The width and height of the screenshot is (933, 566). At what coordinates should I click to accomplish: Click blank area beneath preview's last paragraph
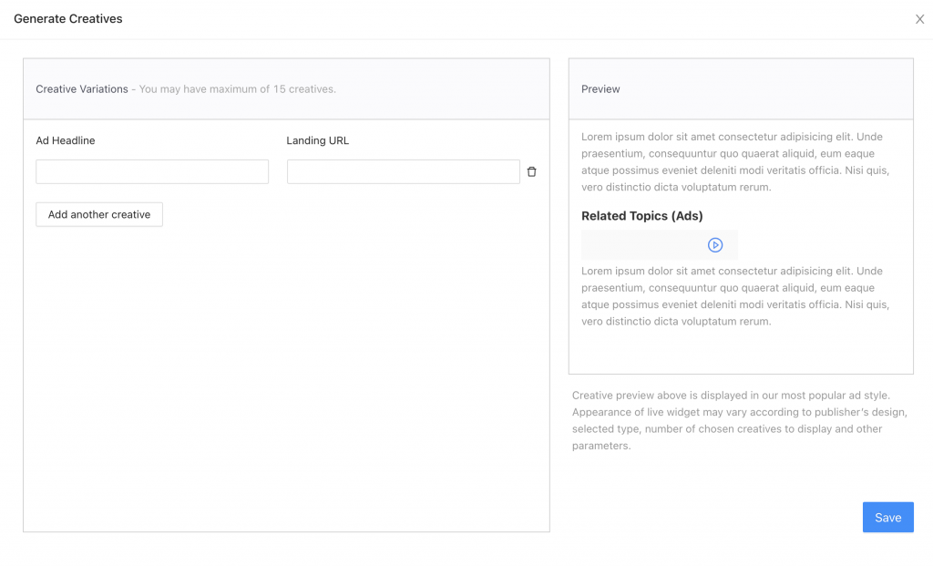pyautogui.click(x=740, y=351)
